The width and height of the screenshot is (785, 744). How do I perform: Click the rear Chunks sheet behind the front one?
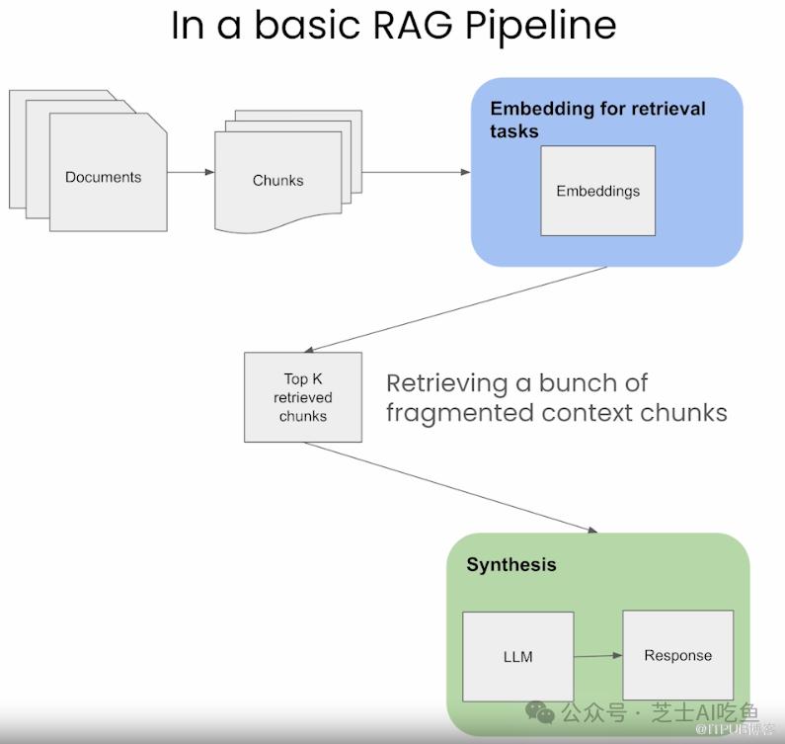(x=355, y=151)
